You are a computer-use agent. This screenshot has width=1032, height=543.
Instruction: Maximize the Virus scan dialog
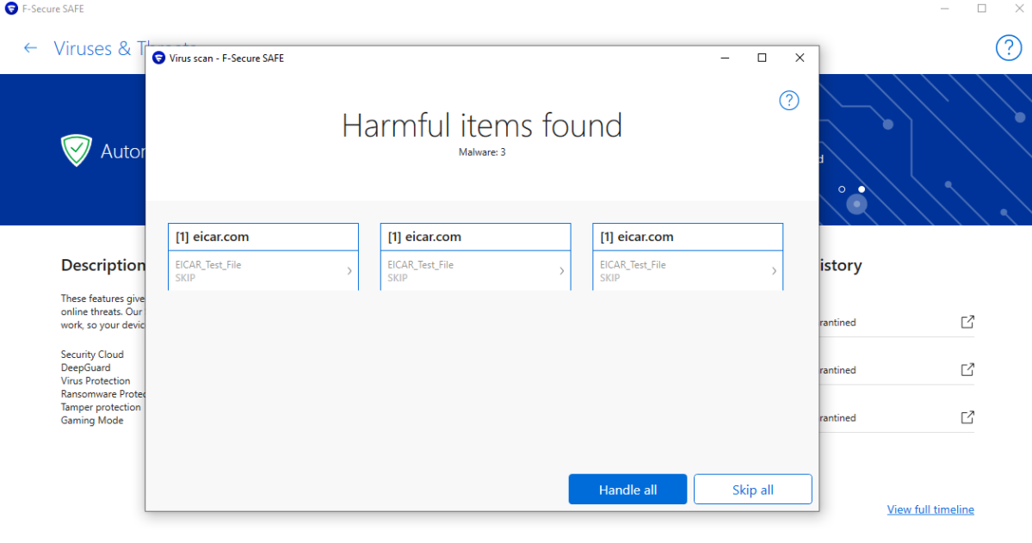click(x=762, y=58)
